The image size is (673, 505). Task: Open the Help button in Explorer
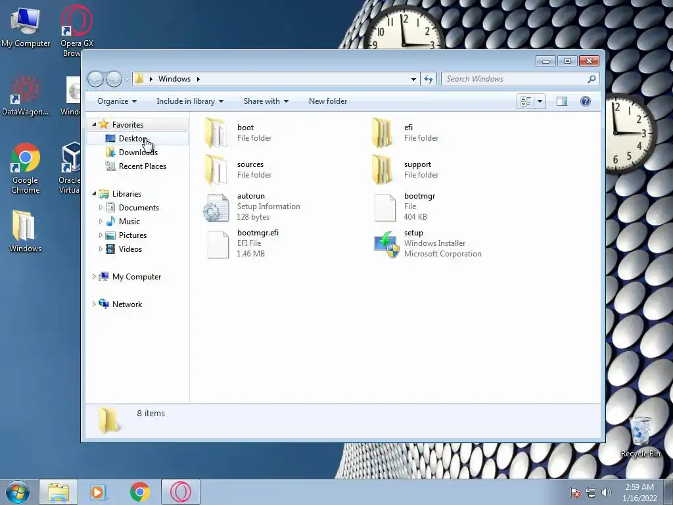(x=586, y=101)
